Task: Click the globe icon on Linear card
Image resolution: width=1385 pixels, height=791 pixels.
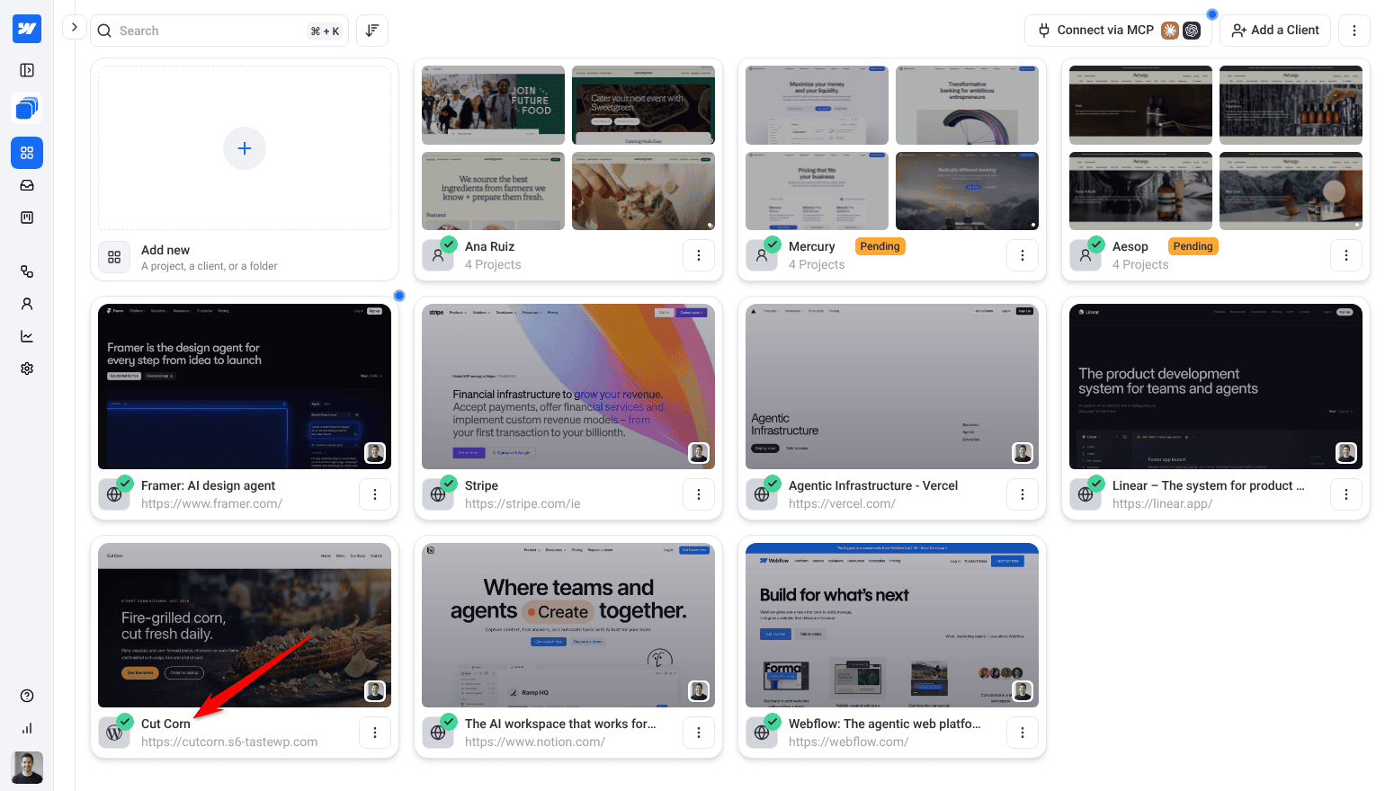Action: point(1086,494)
